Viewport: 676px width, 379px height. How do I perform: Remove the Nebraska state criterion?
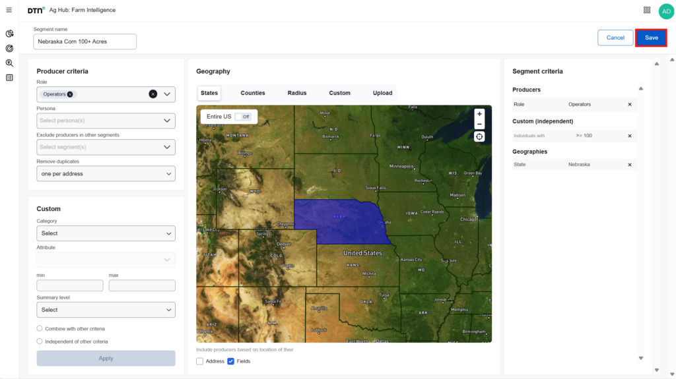click(629, 165)
